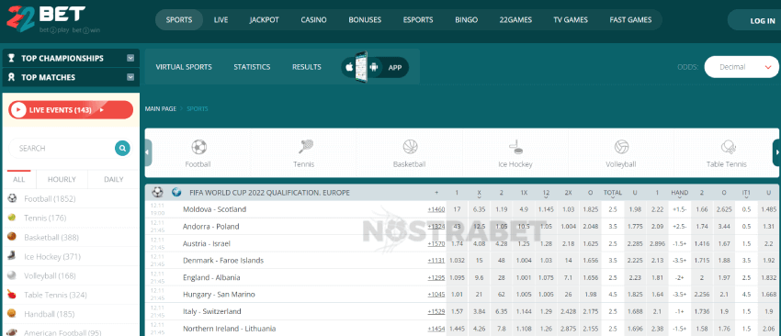The image size is (781, 336).
Task: Open the Android app icon
Action: (x=374, y=67)
